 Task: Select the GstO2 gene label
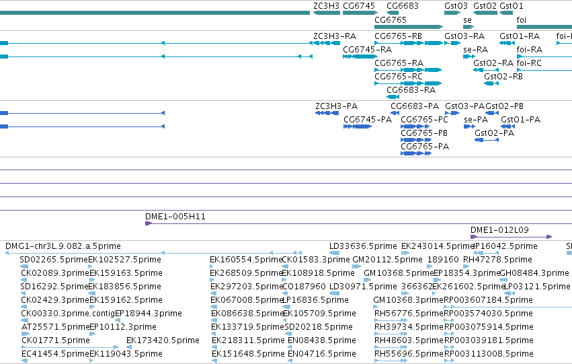(x=485, y=6)
